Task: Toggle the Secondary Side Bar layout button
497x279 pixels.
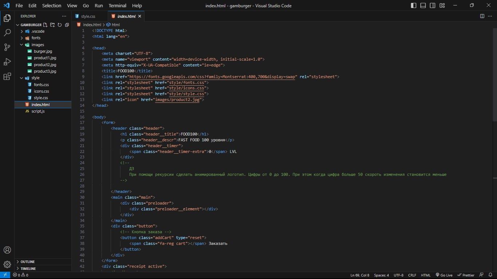Action: pyautogui.click(x=433, y=5)
